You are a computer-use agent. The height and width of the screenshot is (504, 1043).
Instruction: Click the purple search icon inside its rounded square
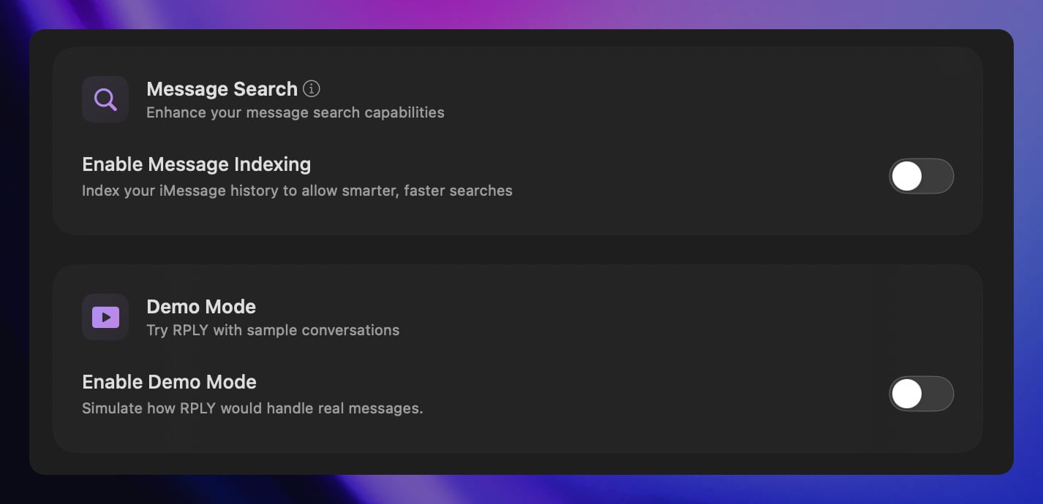(x=105, y=99)
